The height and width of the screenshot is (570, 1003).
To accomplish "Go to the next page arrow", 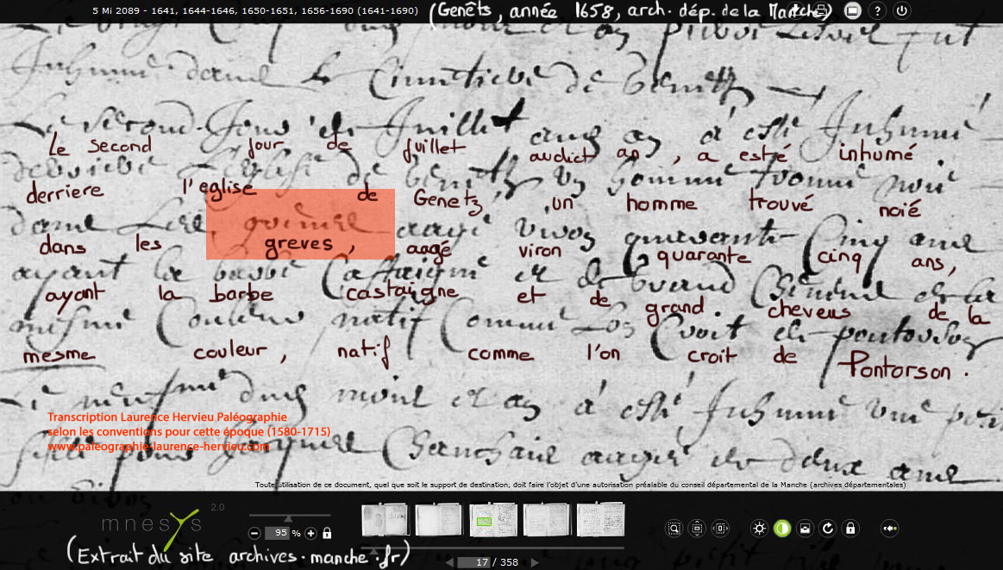I will 536,562.
